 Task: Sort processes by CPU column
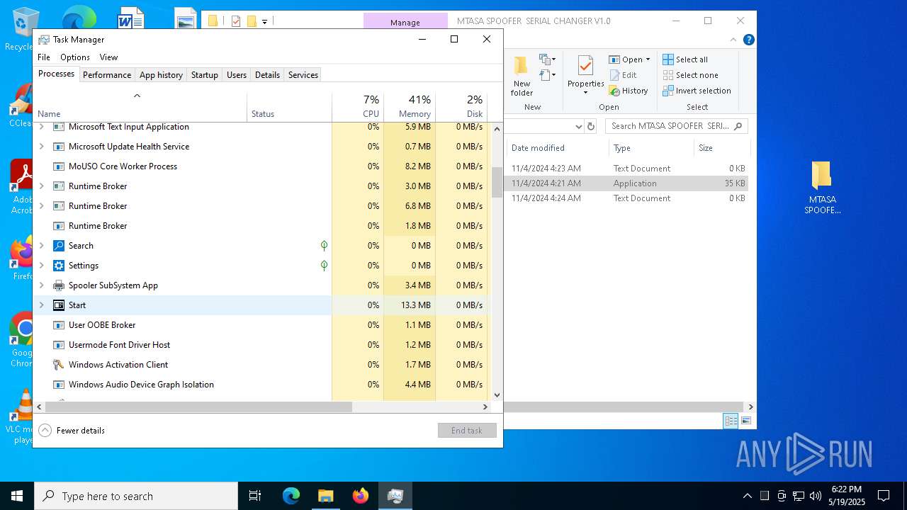[x=357, y=106]
